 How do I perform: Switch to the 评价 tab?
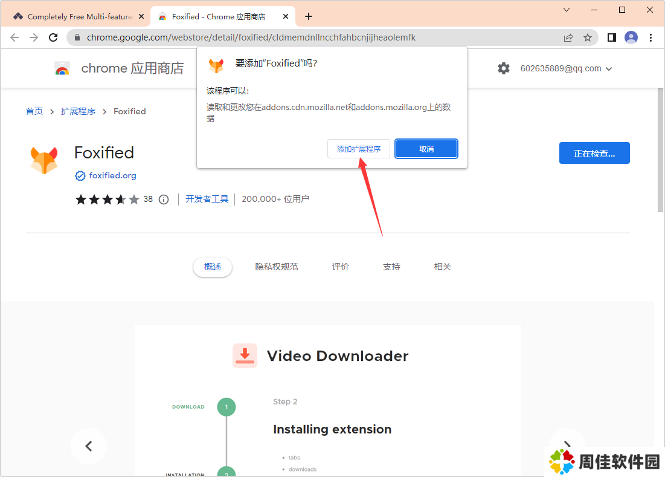pyautogui.click(x=341, y=267)
